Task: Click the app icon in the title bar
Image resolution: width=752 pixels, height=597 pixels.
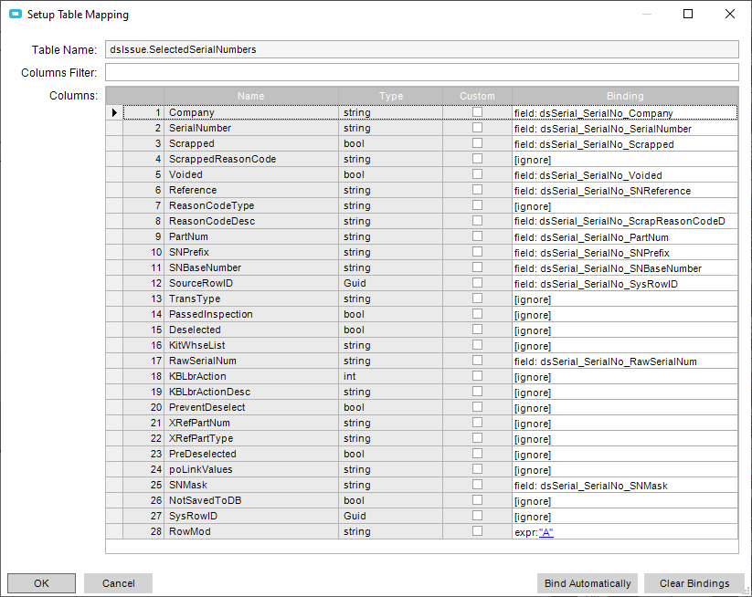Action: pos(15,15)
